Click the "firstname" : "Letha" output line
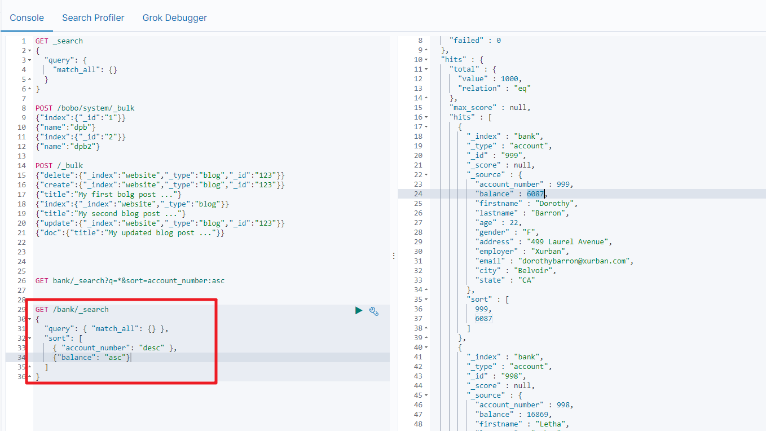Viewport: 766px width, 431px height. point(522,424)
